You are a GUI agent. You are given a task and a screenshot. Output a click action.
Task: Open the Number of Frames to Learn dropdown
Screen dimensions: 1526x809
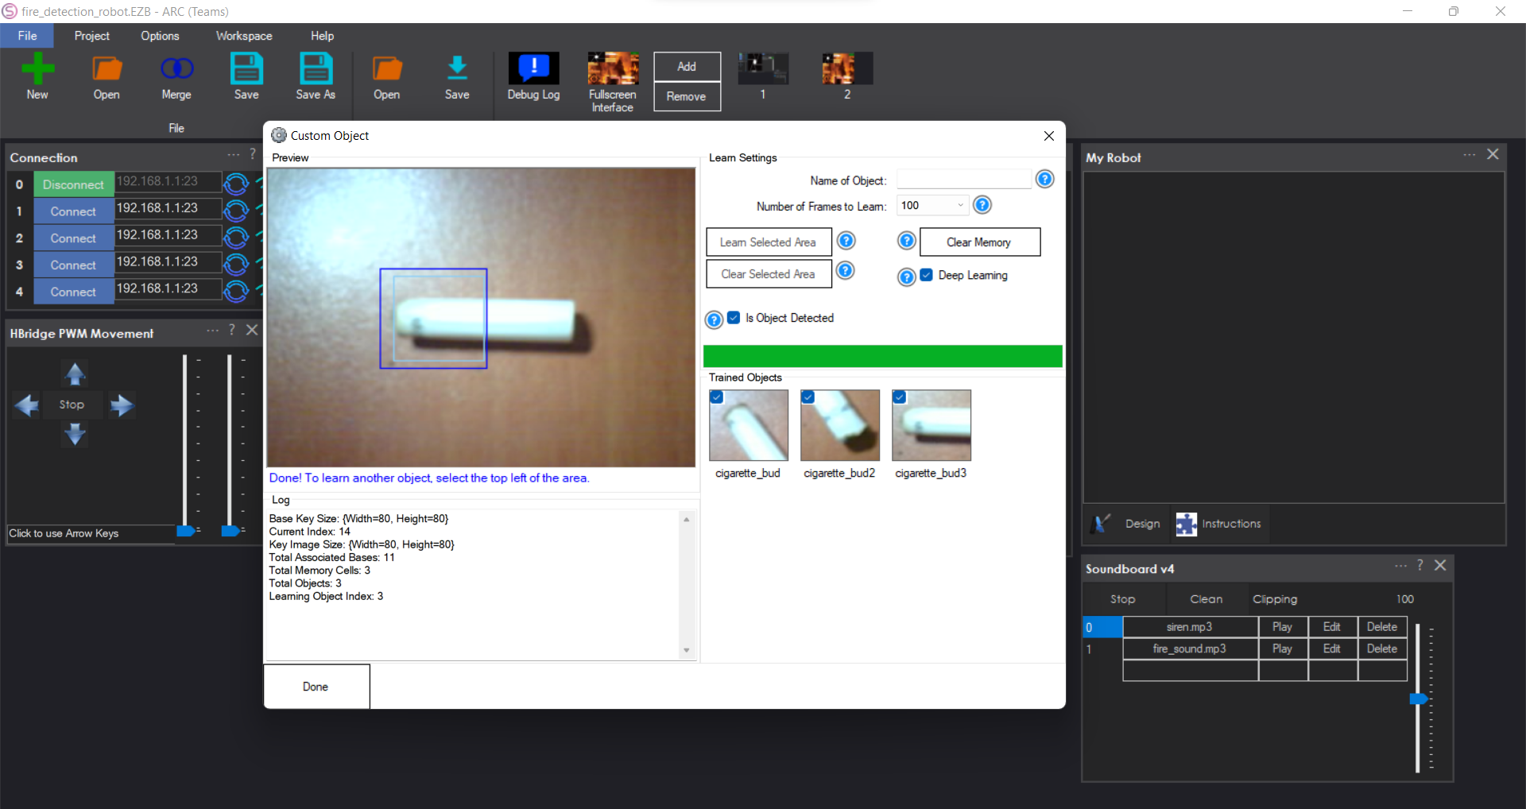click(x=960, y=205)
